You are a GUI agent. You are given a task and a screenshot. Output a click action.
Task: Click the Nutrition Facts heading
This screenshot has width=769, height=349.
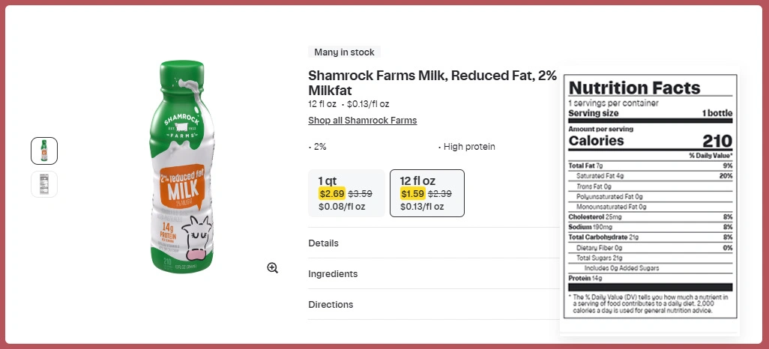click(634, 88)
